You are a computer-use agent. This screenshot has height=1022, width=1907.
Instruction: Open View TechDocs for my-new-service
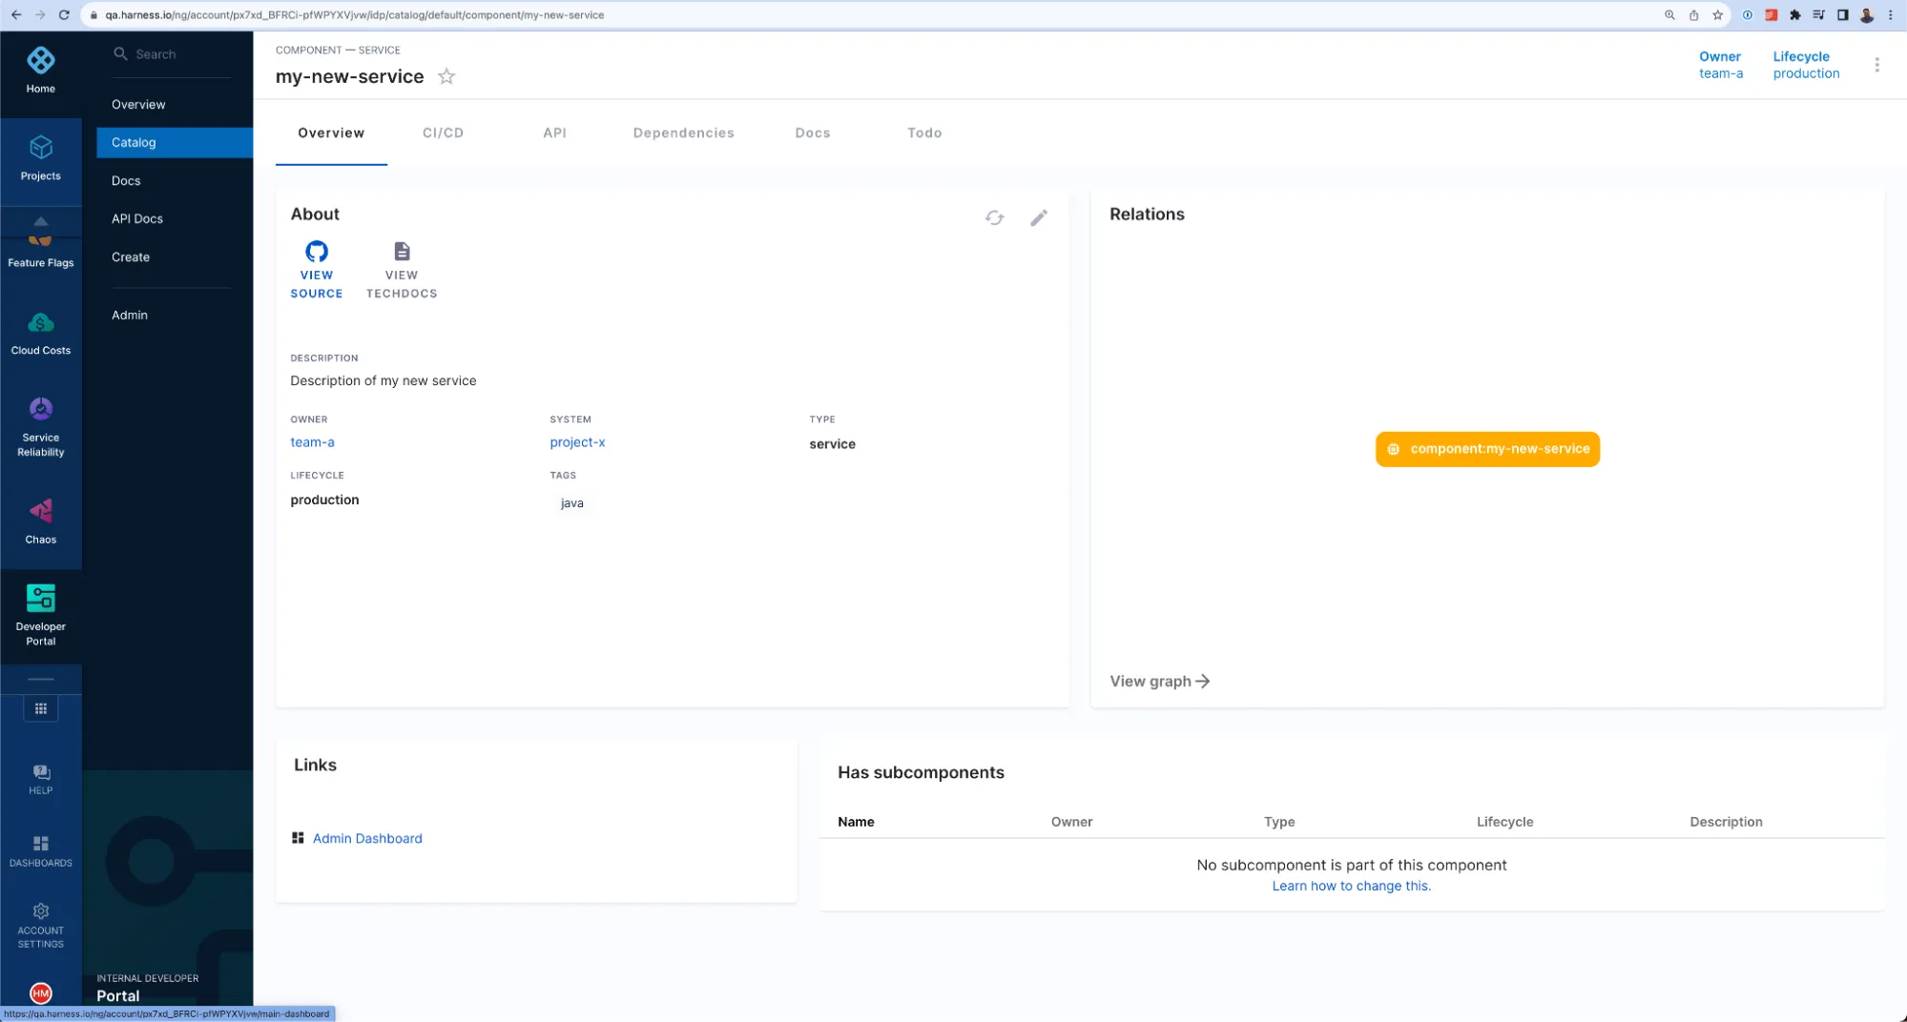tap(401, 252)
